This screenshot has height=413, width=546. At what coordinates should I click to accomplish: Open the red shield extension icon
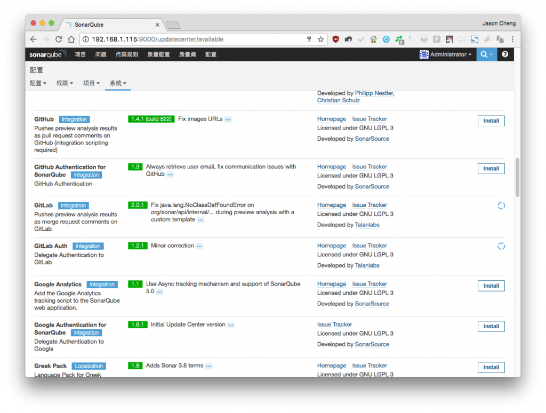pos(336,39)
